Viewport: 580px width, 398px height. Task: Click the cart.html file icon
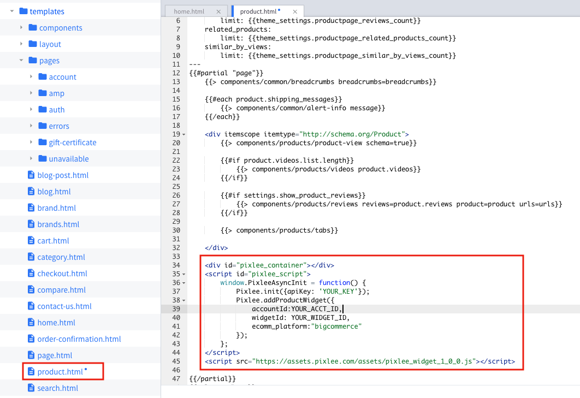click(32, 240)
